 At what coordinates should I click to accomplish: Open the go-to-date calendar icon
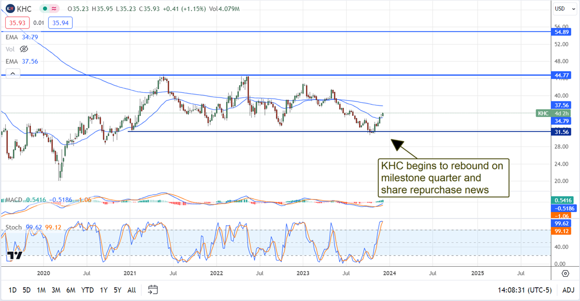153,290
